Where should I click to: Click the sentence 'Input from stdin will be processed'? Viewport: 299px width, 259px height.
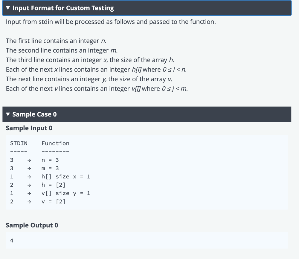coord(111,22)
